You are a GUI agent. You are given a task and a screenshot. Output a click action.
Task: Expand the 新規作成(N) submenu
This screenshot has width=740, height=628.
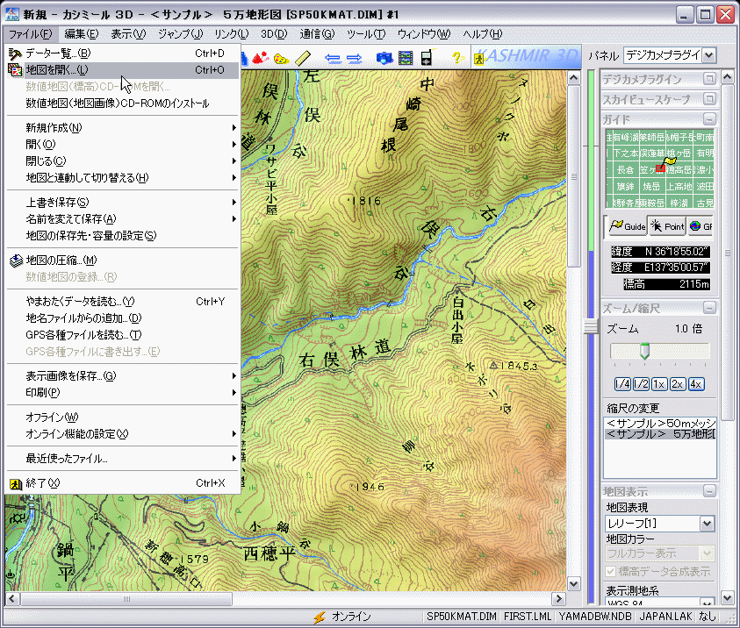pos(123,128)
